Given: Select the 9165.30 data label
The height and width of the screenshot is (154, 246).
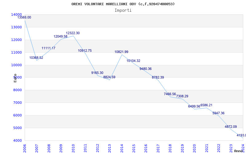Looking at the screenshot, I should [97, 73].
